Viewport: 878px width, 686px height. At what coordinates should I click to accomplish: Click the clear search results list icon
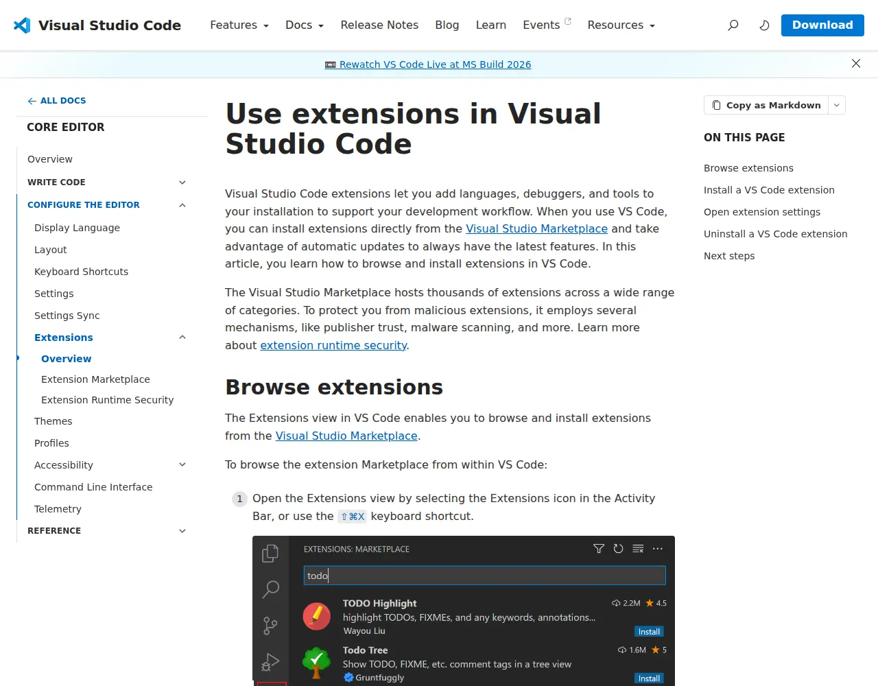pyautogui.click(x=638, y=549)
